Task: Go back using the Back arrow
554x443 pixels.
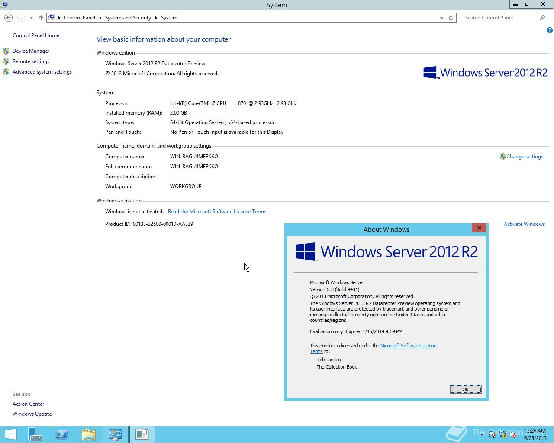Action: [8, 18]
